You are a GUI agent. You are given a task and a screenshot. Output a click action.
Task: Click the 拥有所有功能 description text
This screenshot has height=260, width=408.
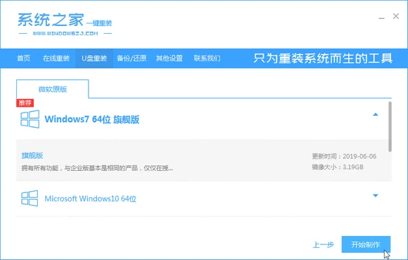pos(97,168)
